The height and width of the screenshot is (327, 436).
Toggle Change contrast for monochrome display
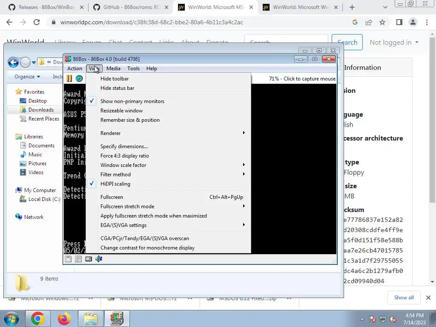click(x=169, y=248)
